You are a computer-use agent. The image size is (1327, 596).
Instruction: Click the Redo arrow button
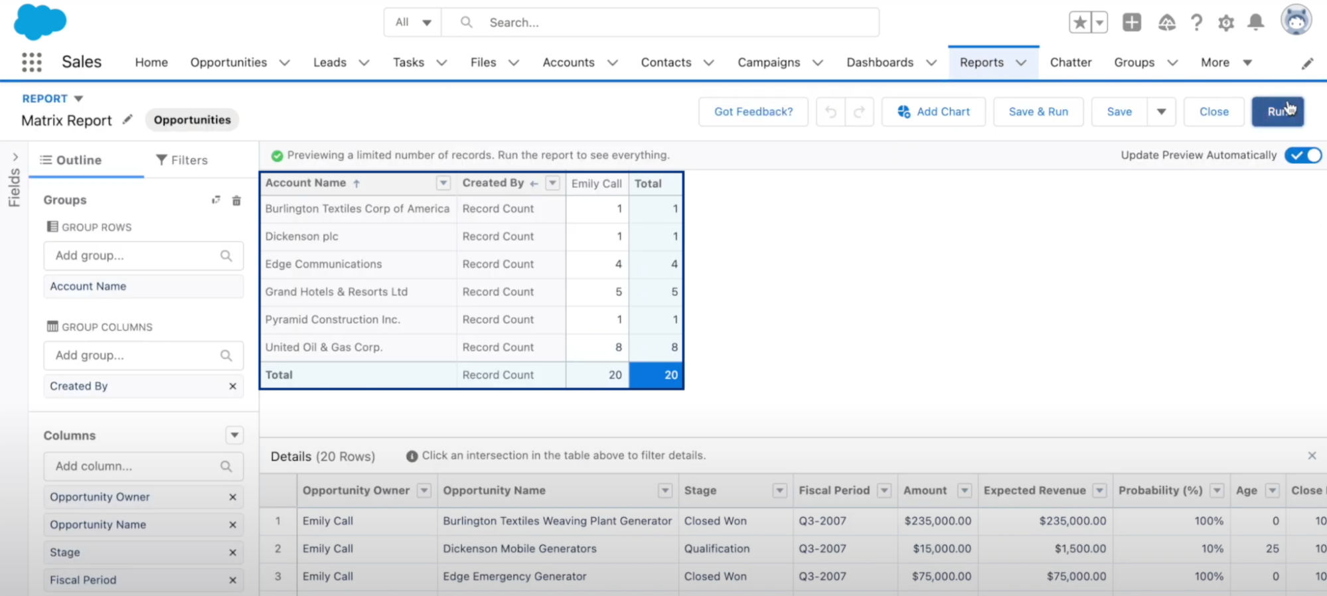point(859,112)
